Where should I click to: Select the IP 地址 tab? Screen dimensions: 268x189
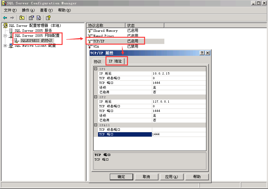[115, 61]
